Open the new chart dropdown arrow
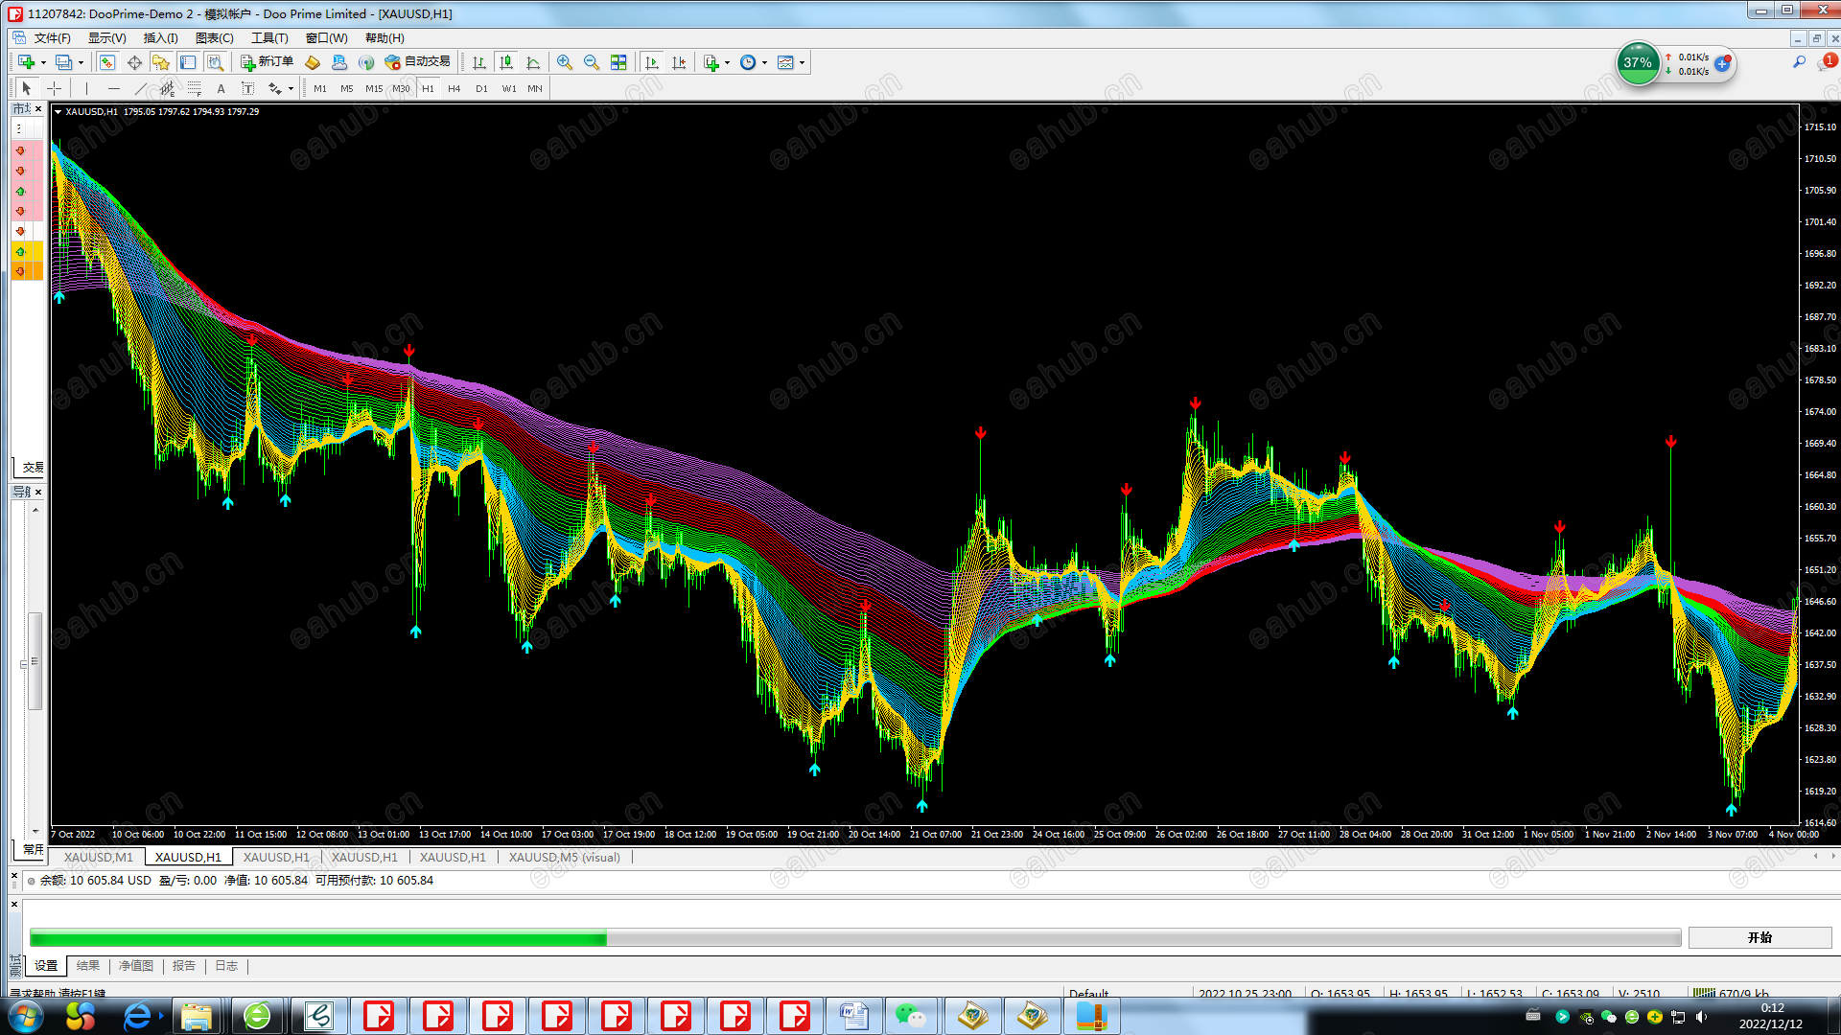 point(43,62)
